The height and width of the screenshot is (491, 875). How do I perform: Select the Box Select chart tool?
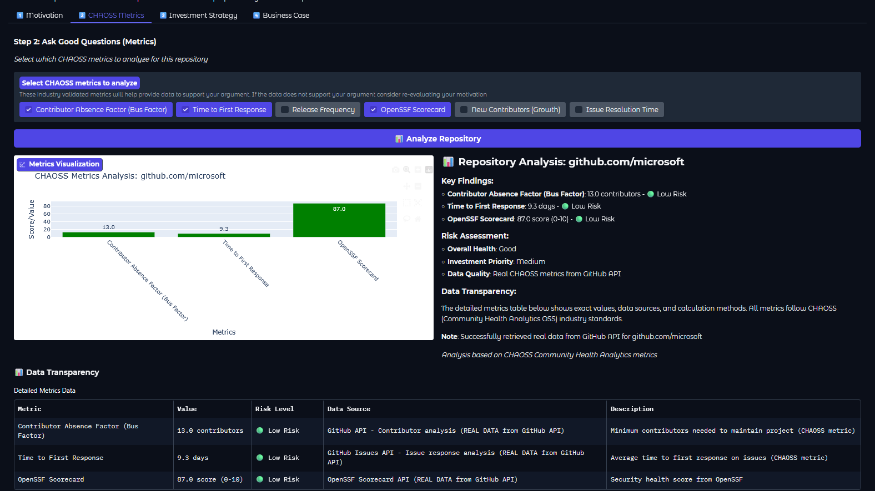coord(406,203)
